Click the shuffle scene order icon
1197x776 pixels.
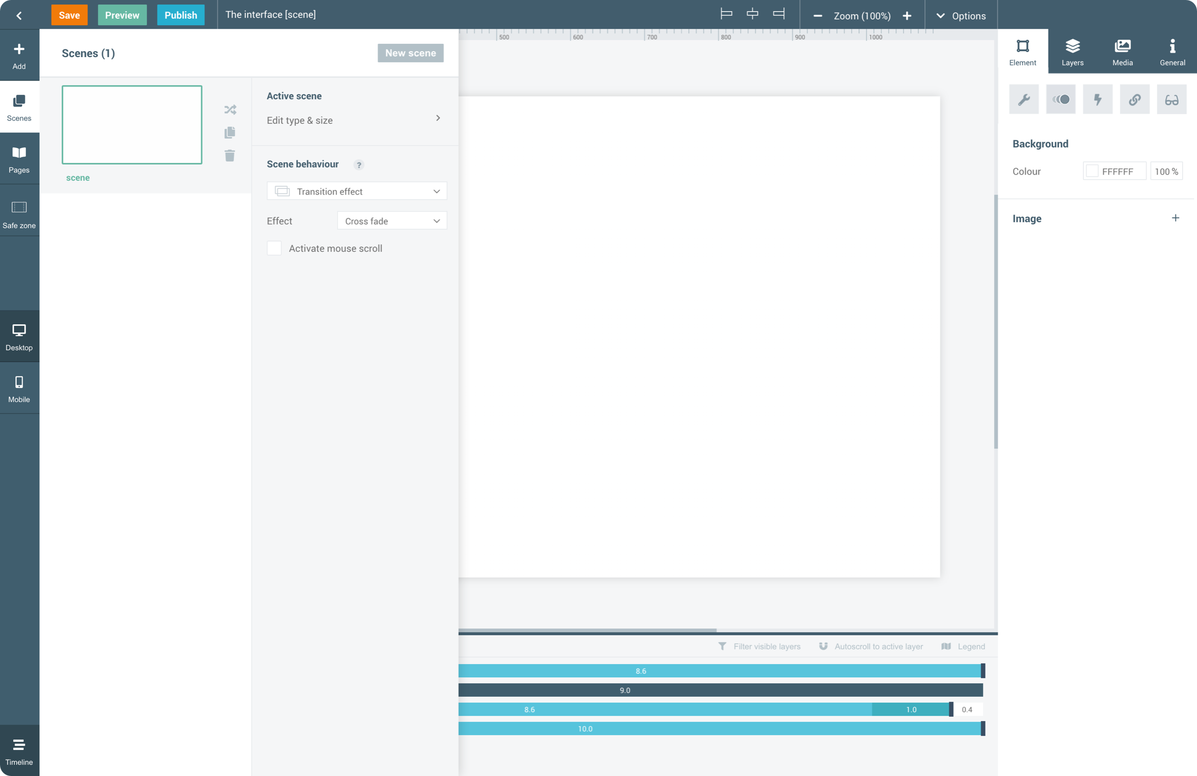230,110
